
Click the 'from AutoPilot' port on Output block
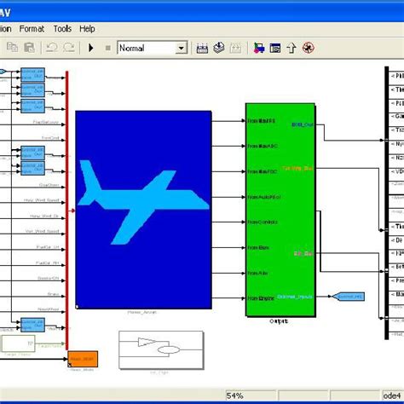[x=264, y=197]
